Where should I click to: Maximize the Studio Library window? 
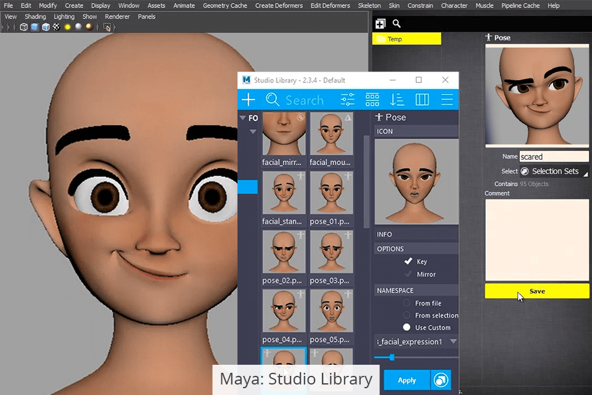(419, 80)
